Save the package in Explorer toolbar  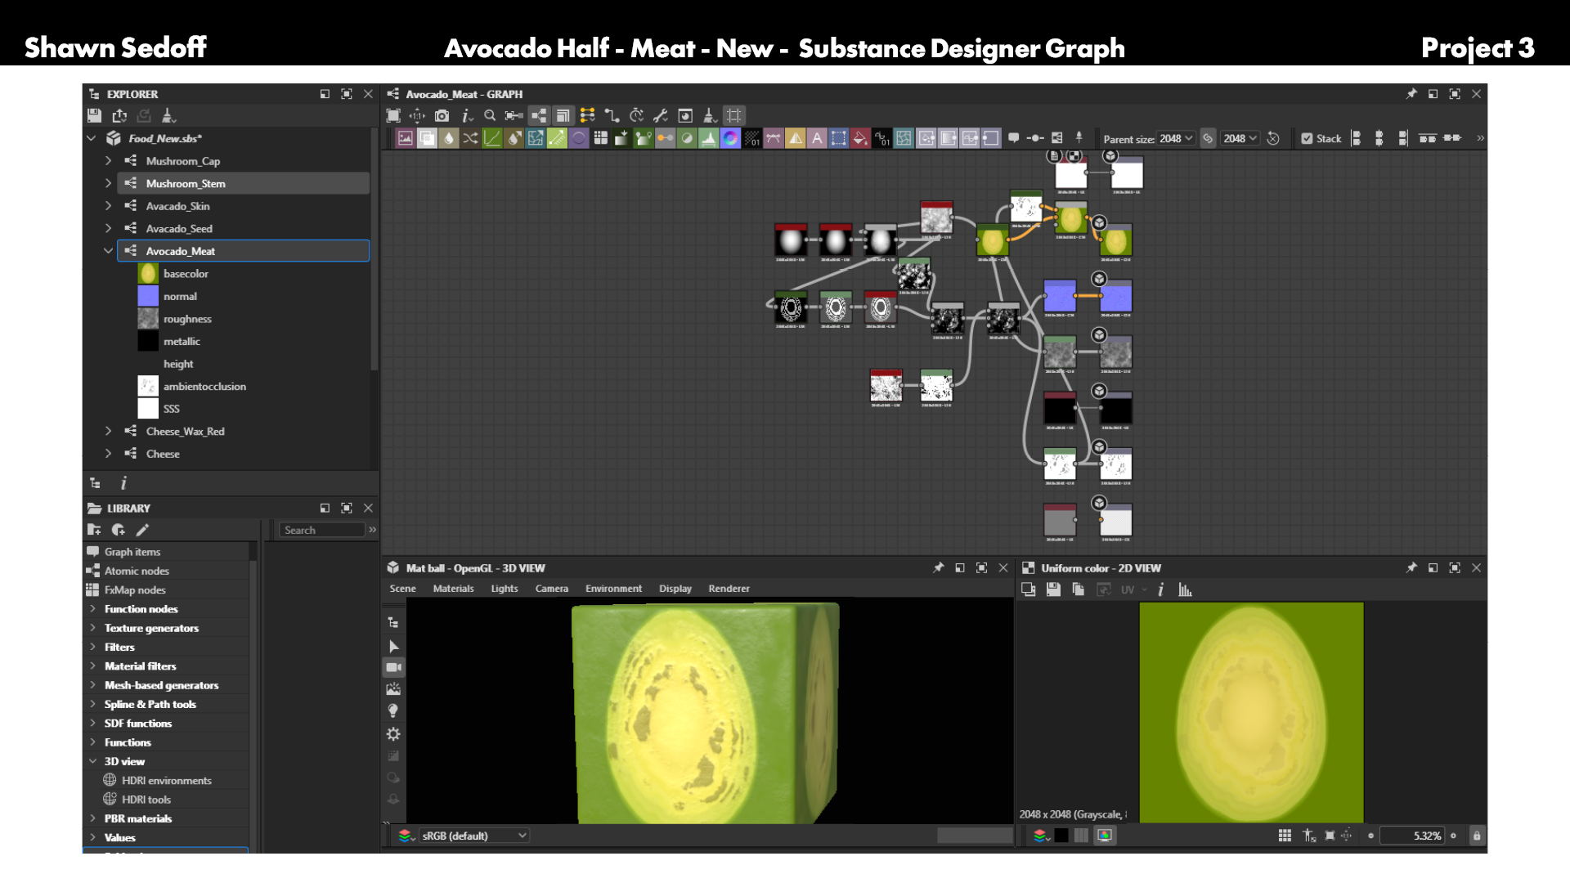(x=94, y=115)
